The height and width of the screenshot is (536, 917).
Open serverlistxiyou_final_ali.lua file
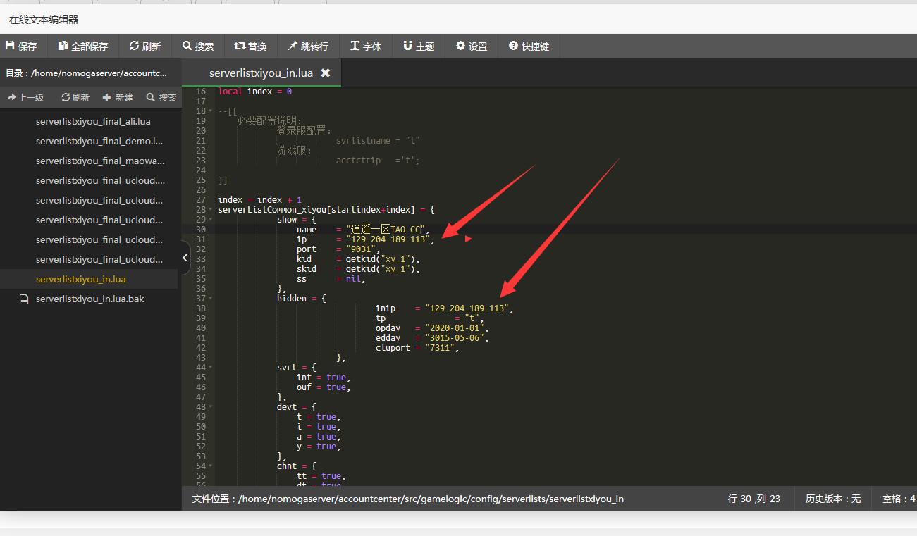pyautogui.click(x=93, y=121)
